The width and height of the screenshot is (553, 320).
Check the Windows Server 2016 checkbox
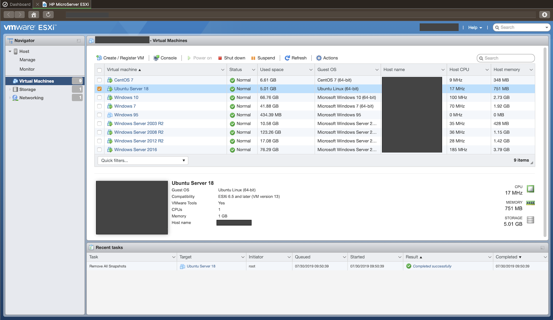pos(99,150)
